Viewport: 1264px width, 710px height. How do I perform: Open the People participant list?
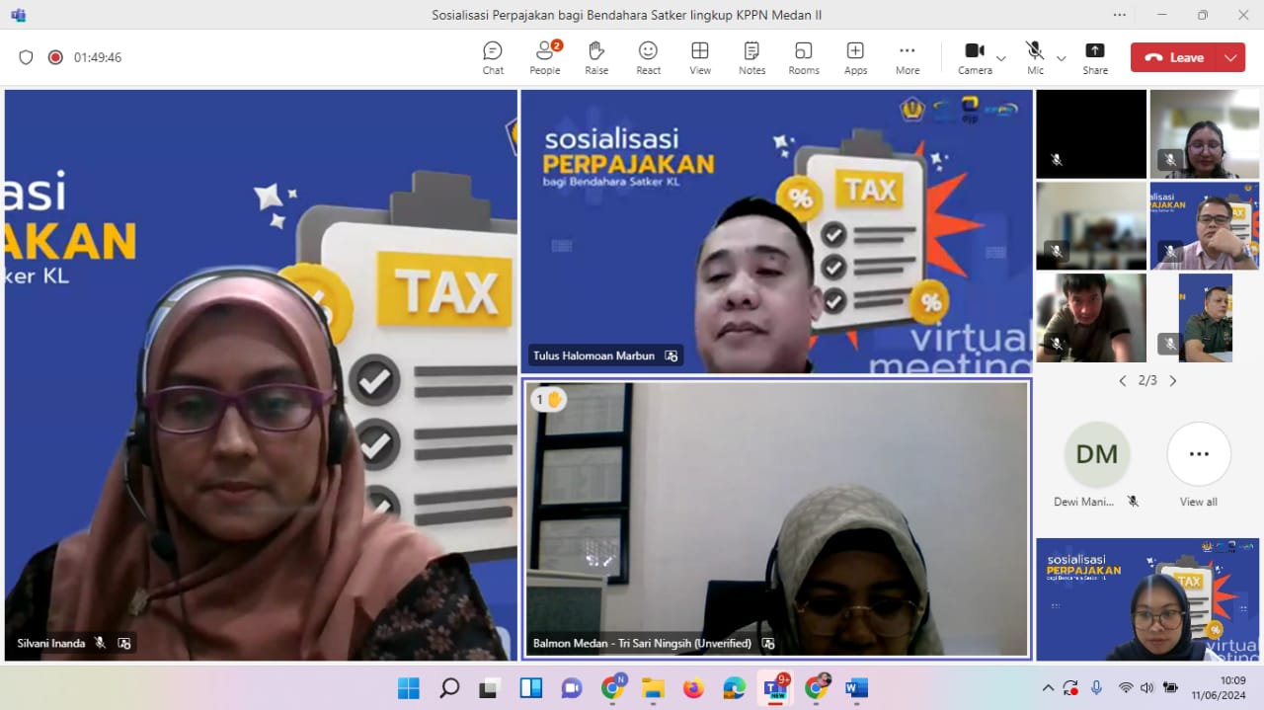[544, 57]
